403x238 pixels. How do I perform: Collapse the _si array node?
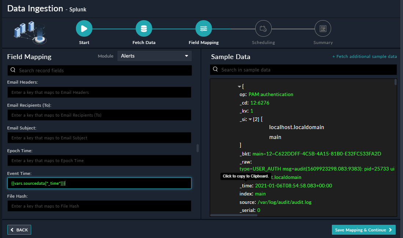(250, 120)
